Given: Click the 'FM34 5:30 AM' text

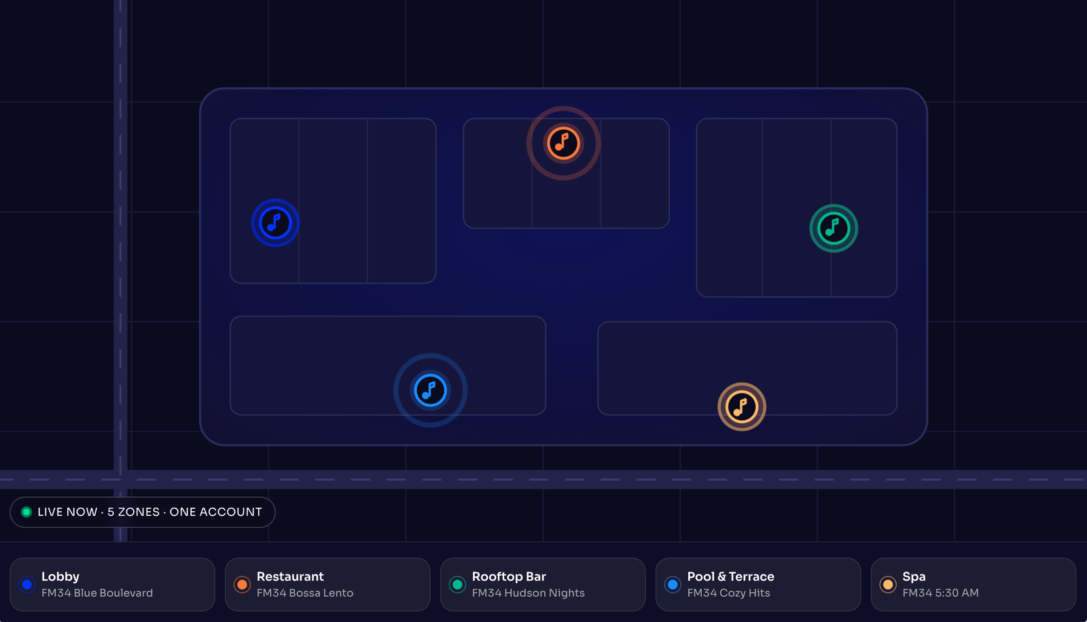Looking at the screenshot, I should pos(941,593).
